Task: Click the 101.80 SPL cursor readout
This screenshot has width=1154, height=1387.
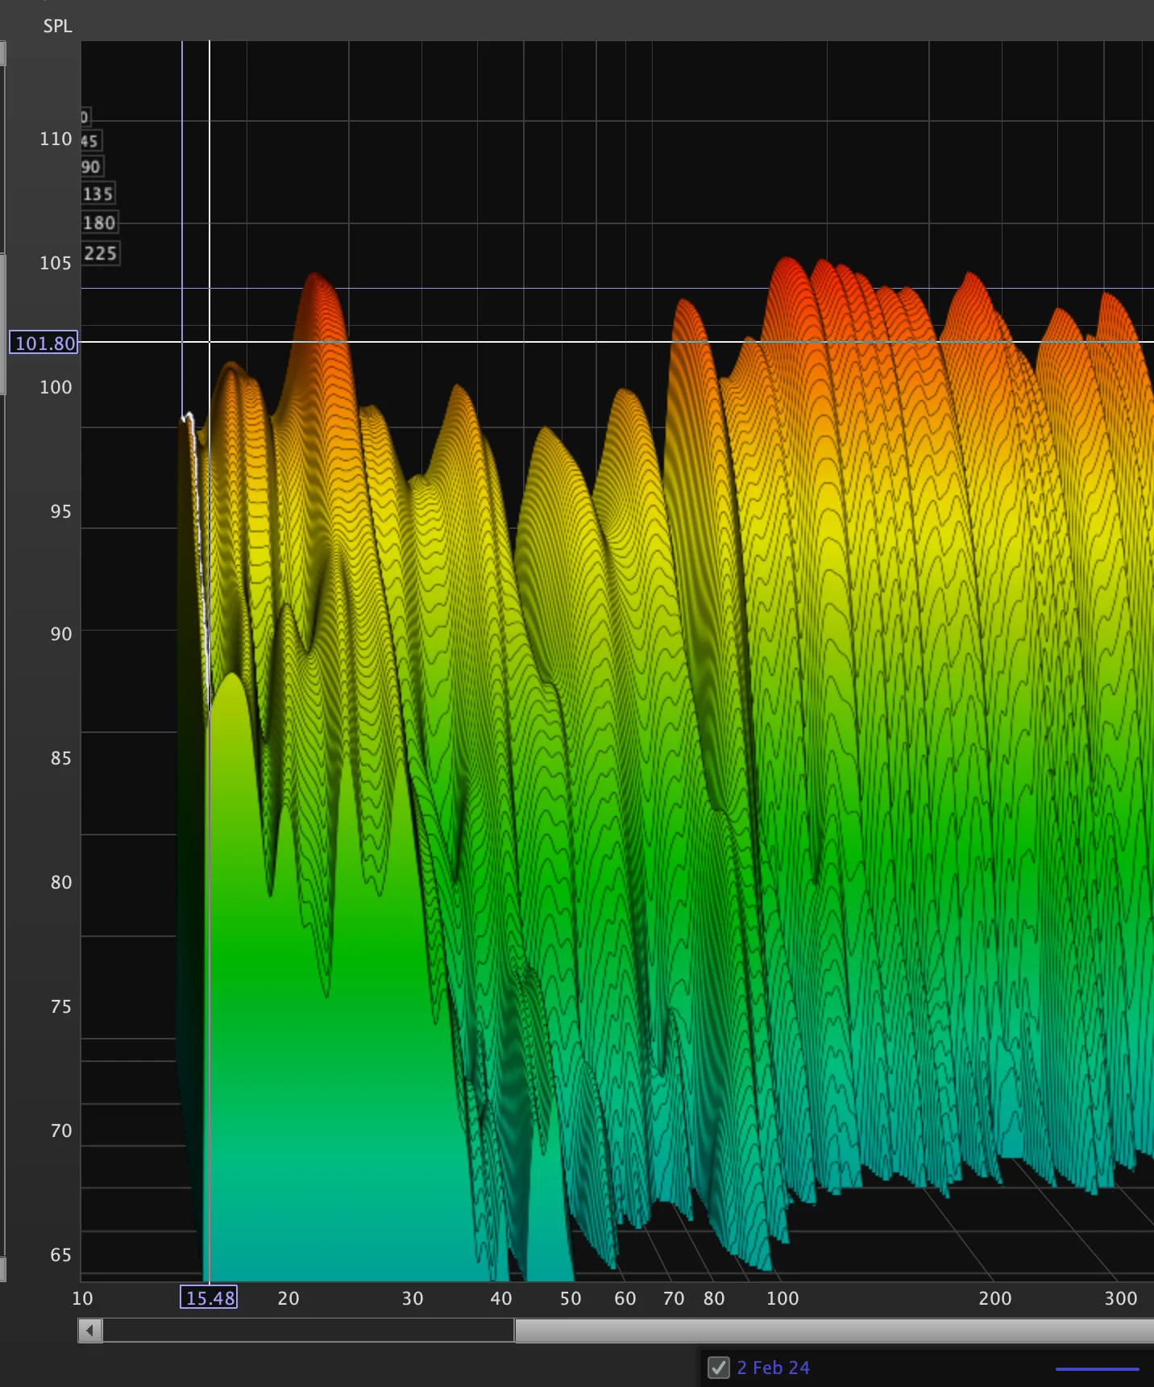Action: [44, 343]
